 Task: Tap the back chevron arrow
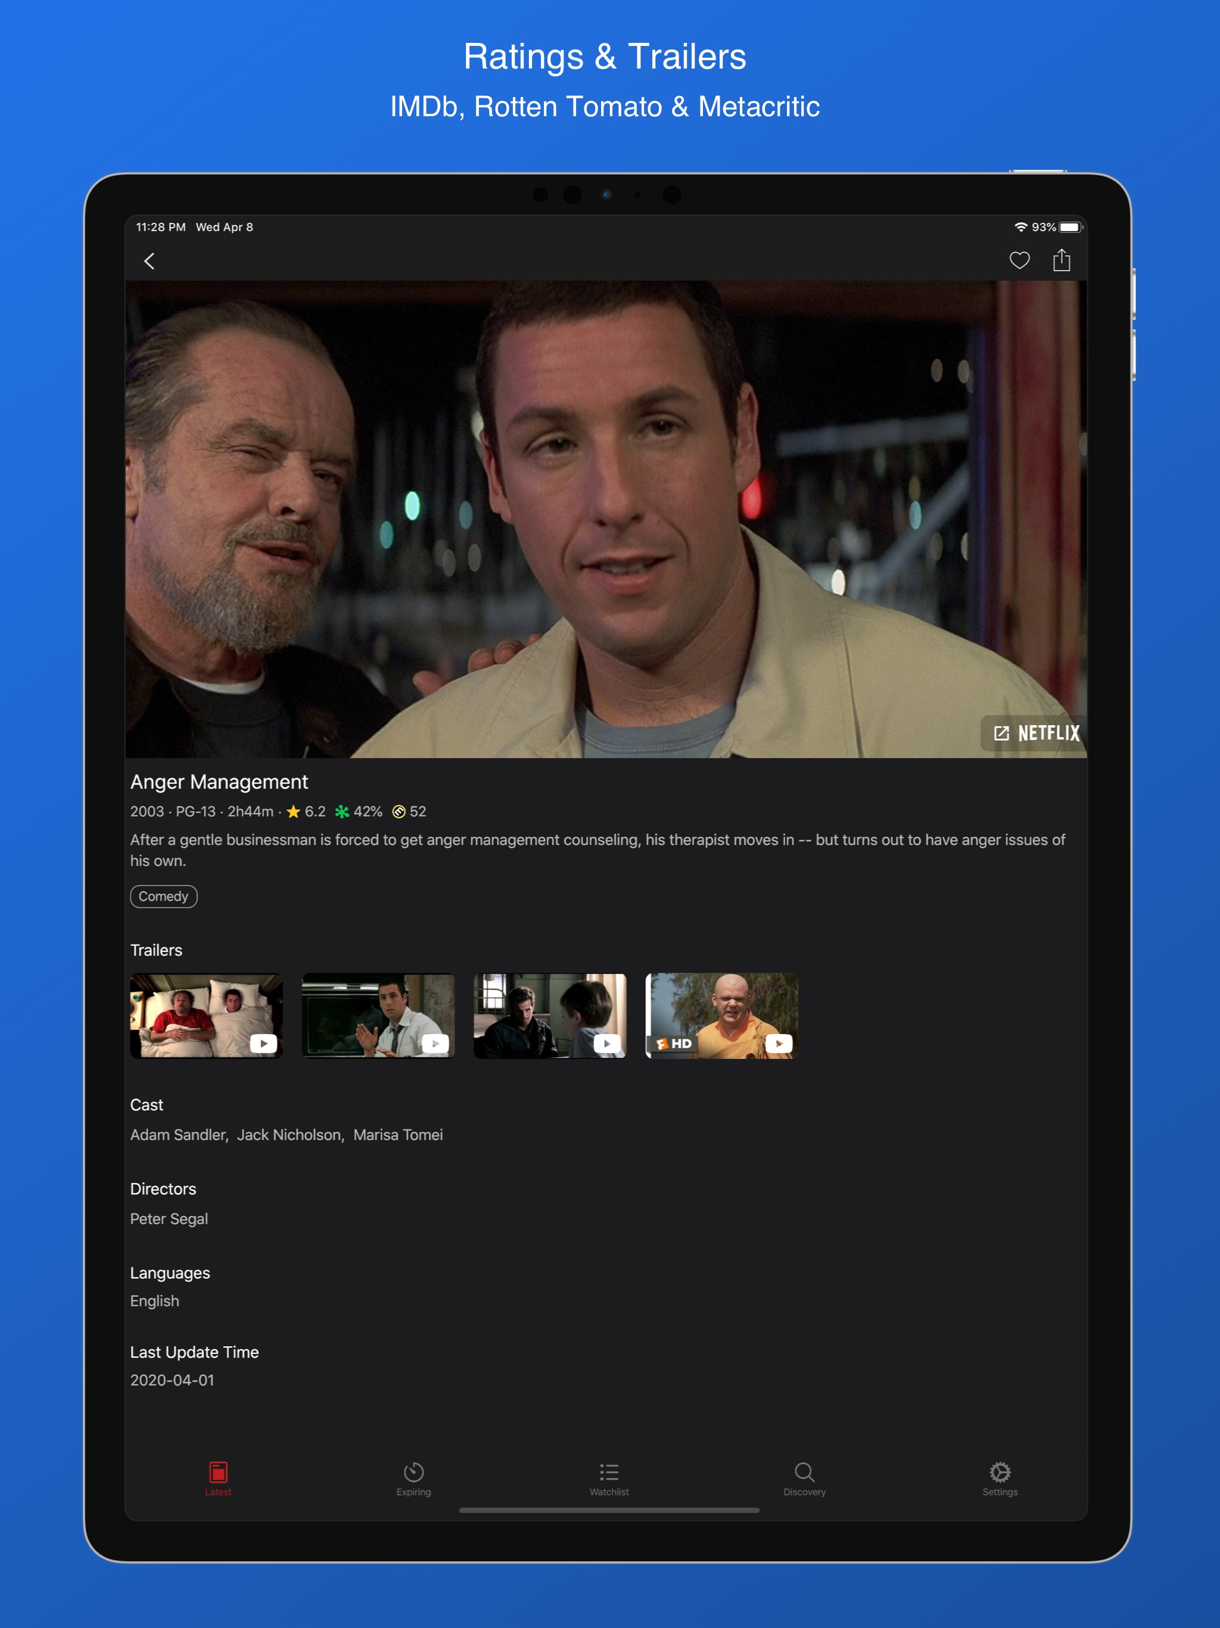(150, 260)
